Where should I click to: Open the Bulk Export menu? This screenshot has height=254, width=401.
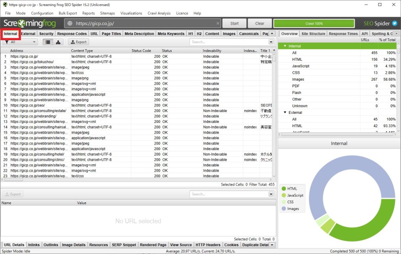tap(68, 13)
